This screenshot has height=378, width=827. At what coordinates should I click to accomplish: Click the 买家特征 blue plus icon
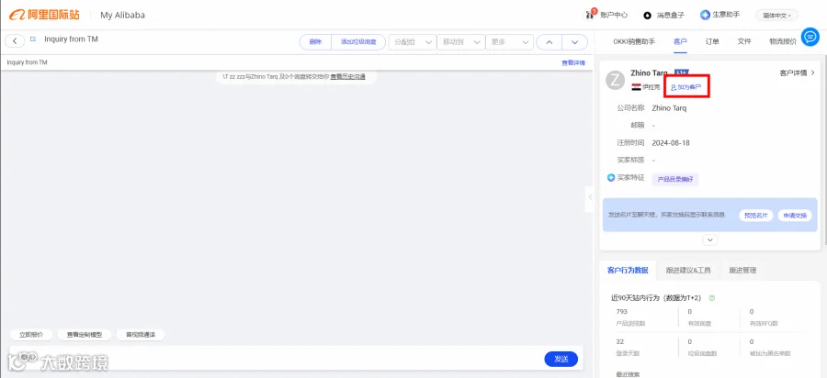pyautogui.click(x=611, y=178)
